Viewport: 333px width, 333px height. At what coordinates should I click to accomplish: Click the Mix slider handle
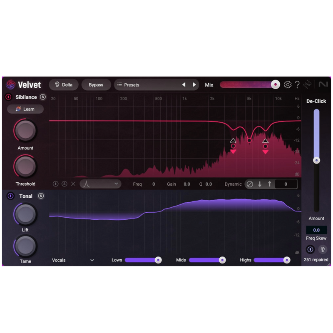[x=275, y=84]
